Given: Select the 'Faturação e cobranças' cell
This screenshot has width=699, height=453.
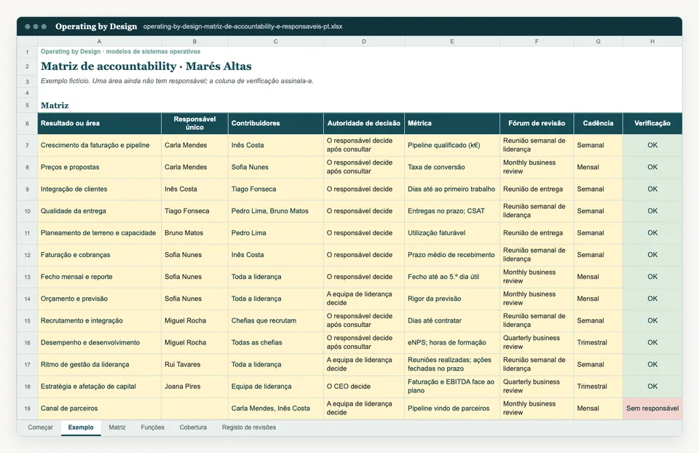Looking at the screenshot, I should tap(100, 255).
